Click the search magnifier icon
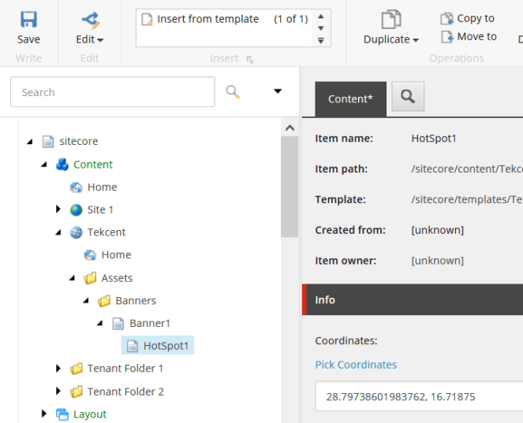Viewport: 523px width, 423px height. pos(233,91)
